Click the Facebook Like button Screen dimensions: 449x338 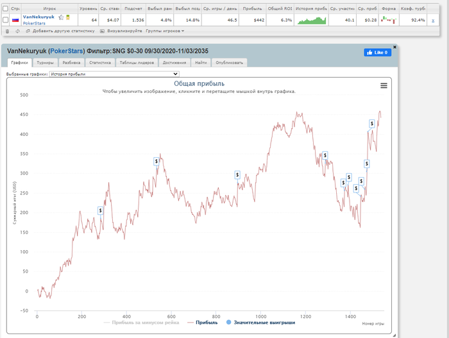pyautogui.click(x=377, y=53)
